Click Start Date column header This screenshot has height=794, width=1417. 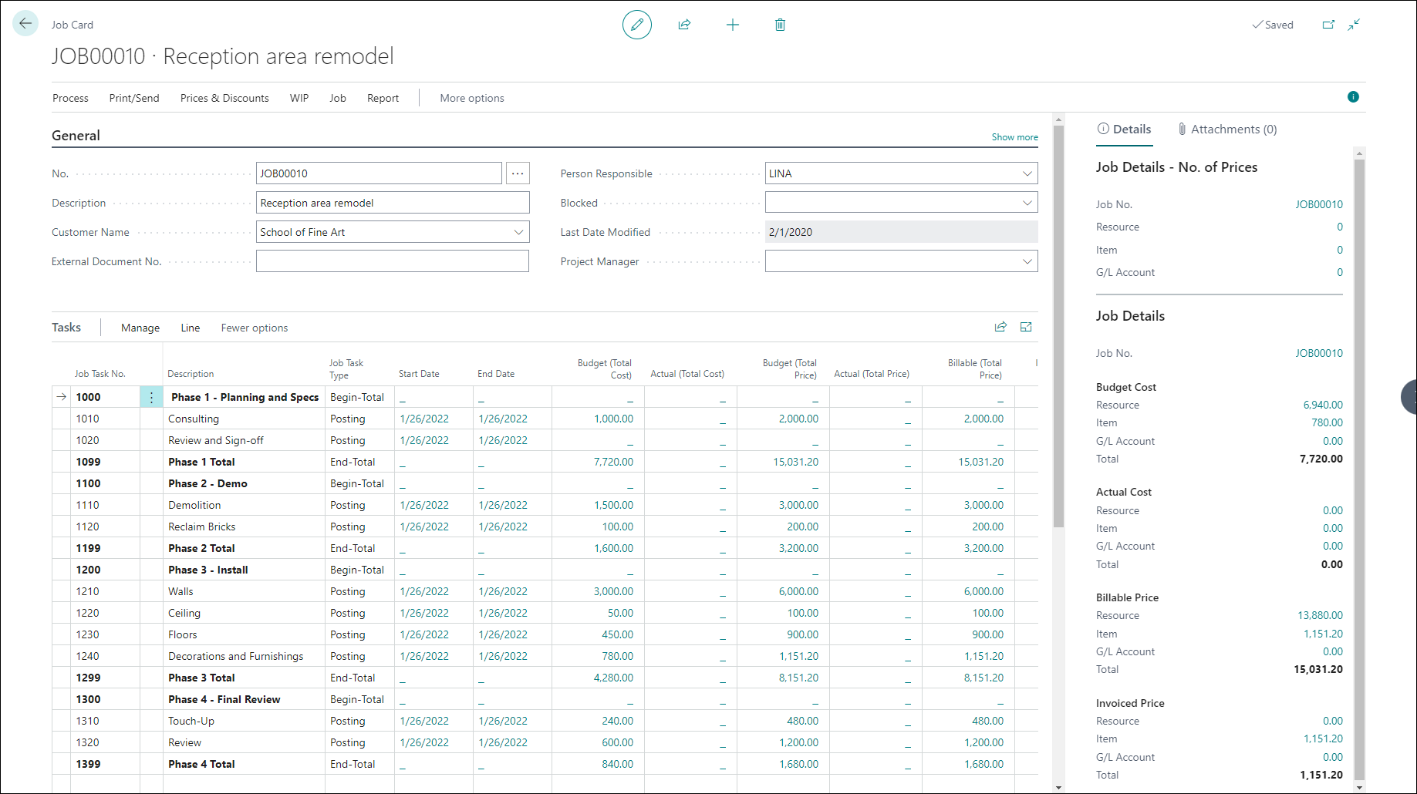(419, 374)
